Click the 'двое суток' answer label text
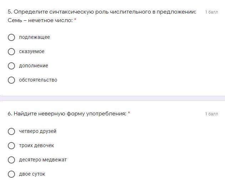 tap(32, 174)
